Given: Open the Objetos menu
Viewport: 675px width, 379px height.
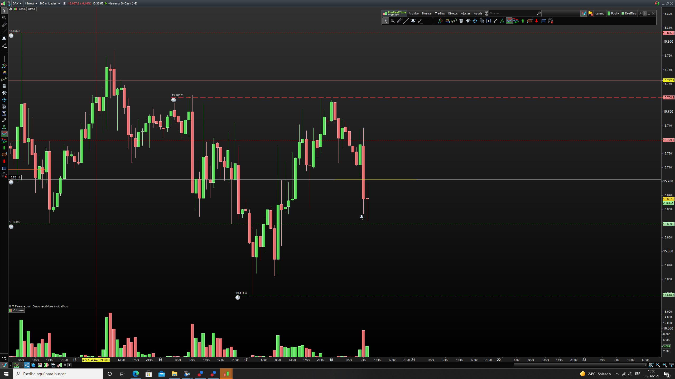Looking at the screenshot, I should click(x=453, y=13).
